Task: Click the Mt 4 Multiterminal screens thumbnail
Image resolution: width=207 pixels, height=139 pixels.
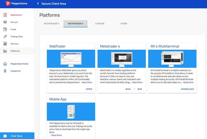Action: [172, 59]
